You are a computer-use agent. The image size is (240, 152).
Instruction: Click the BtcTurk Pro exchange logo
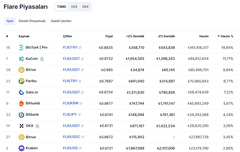tap(22, 48)
